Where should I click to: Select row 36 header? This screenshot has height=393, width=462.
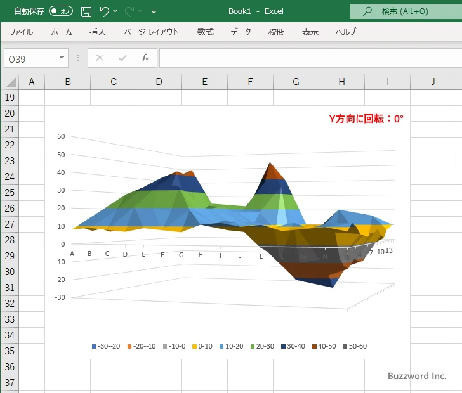coord(10,367)
